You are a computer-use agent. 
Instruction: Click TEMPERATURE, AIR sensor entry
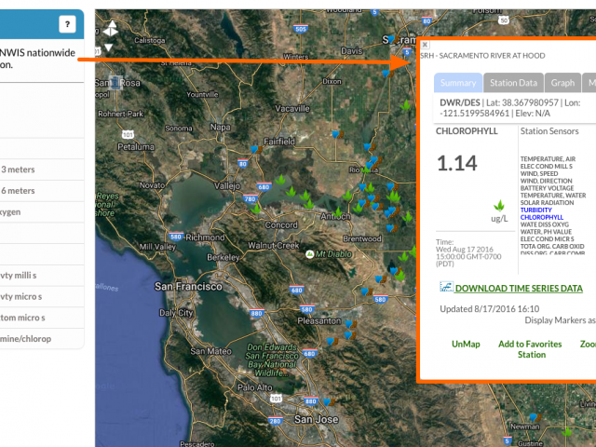pos(548,159)
